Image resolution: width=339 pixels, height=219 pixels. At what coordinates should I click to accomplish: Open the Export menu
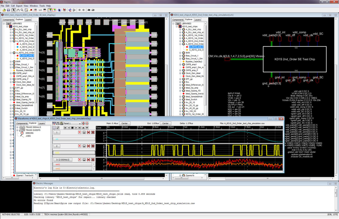[19, 6]
